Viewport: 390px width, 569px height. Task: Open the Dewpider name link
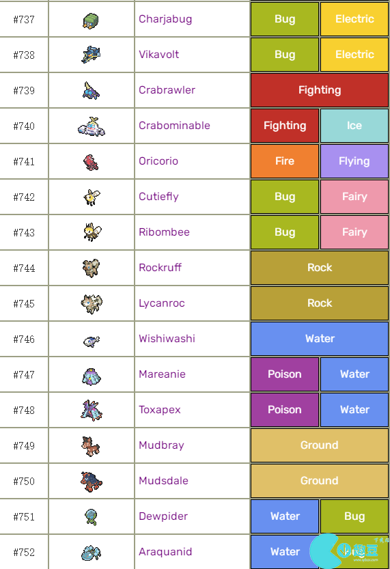click(163, 516)
